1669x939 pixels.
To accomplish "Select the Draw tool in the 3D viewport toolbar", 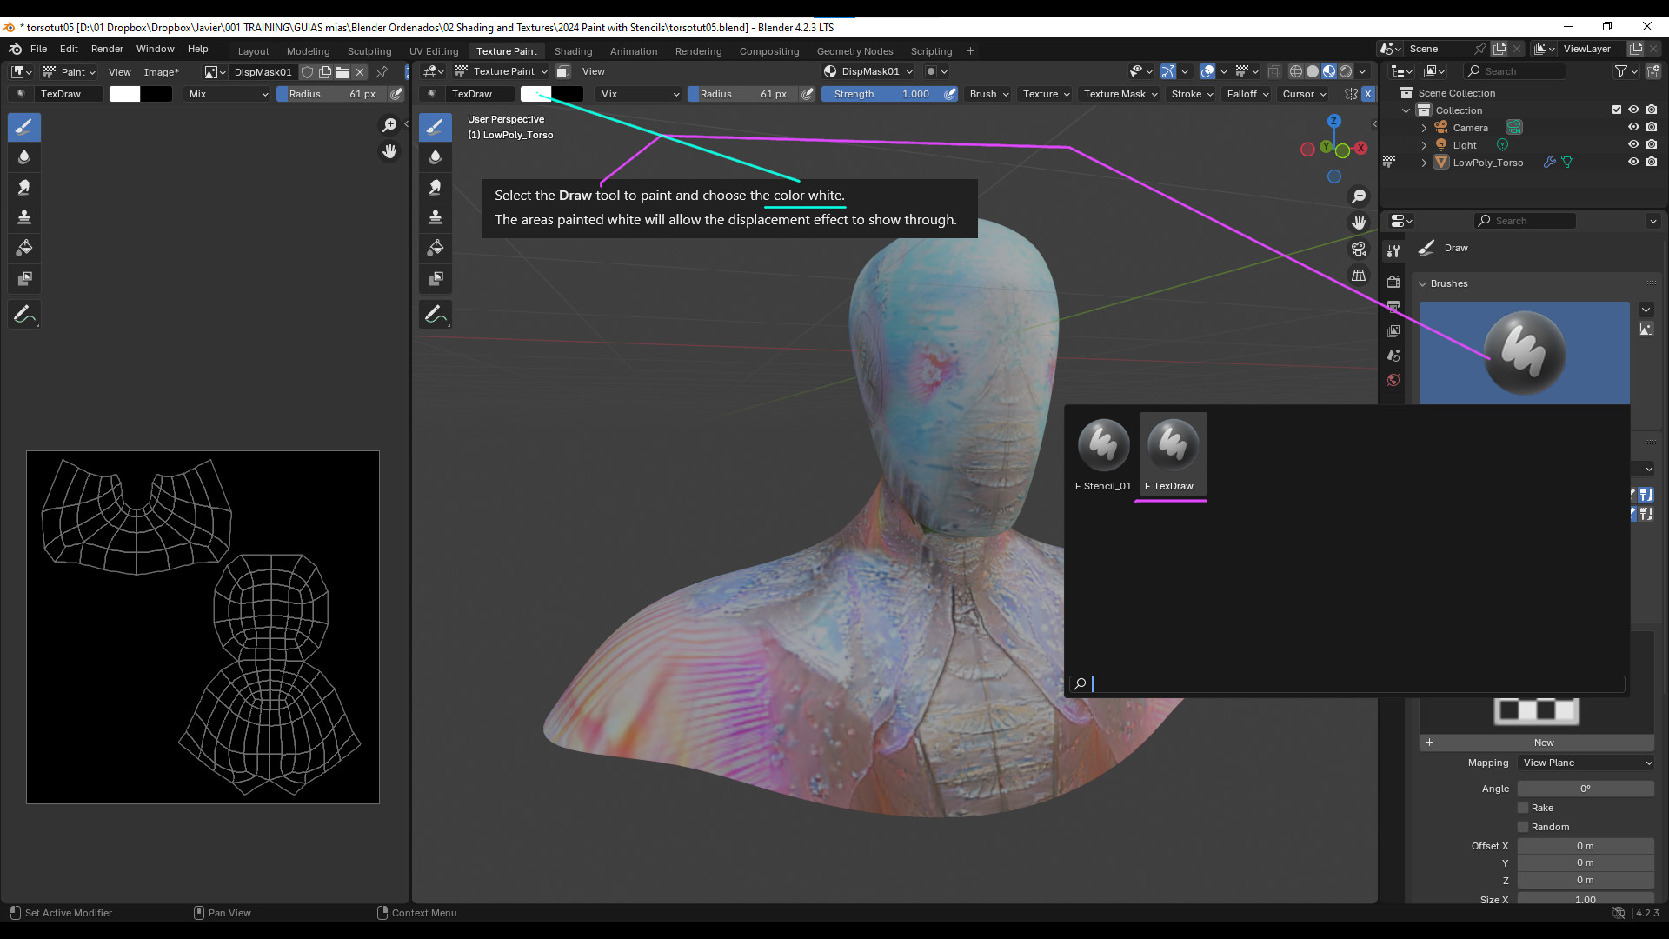I will coord(436,127).
